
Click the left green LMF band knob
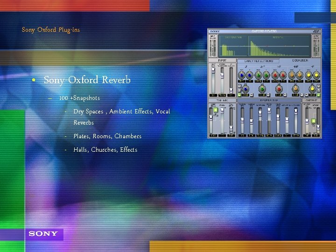[259, 75]
